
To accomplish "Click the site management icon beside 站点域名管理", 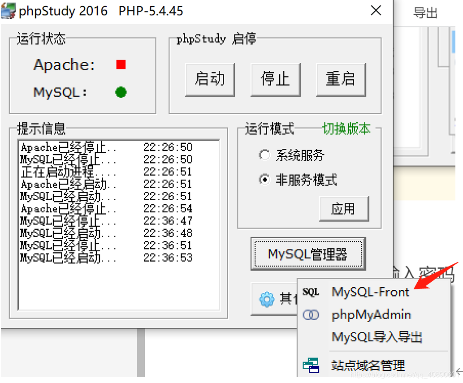I will [311, 365].
